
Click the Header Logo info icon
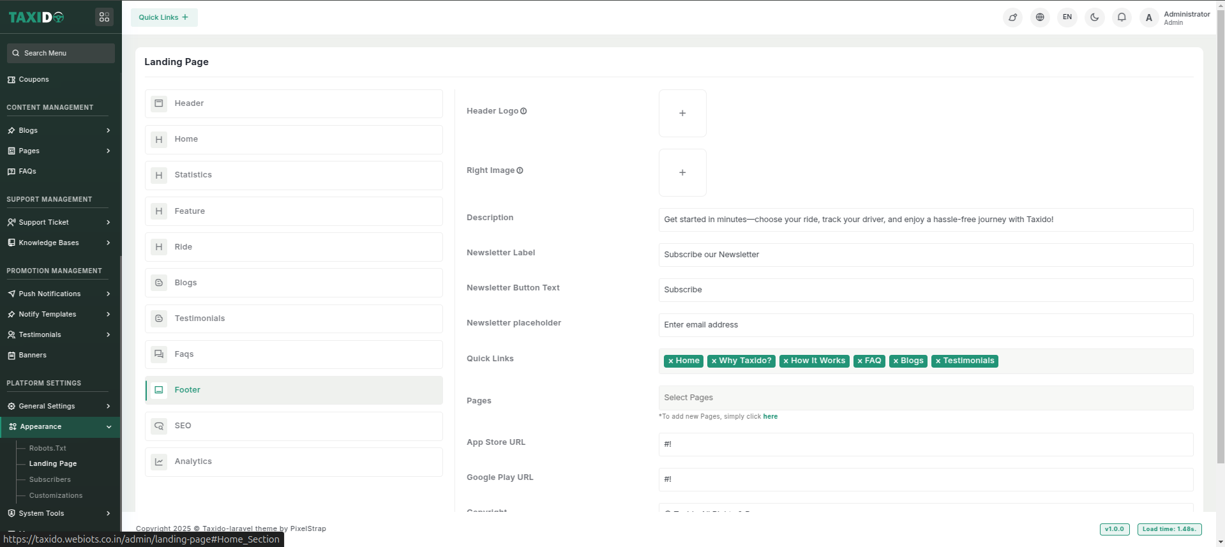[523, 111]
